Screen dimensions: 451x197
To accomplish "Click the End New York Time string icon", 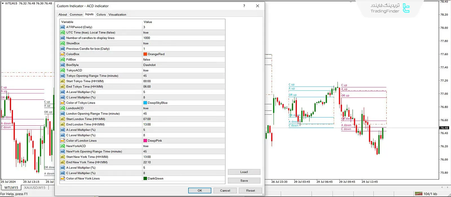I will pyautogui.click(x=63, y=162).
